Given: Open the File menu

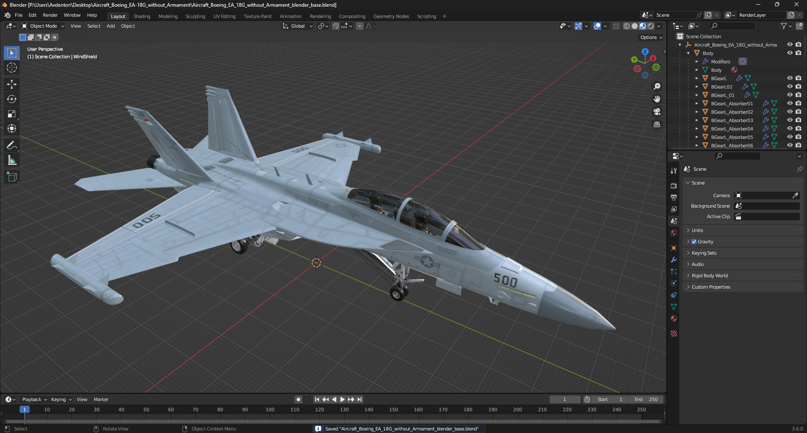Looking at the screenshot, I should click(18, 15).
